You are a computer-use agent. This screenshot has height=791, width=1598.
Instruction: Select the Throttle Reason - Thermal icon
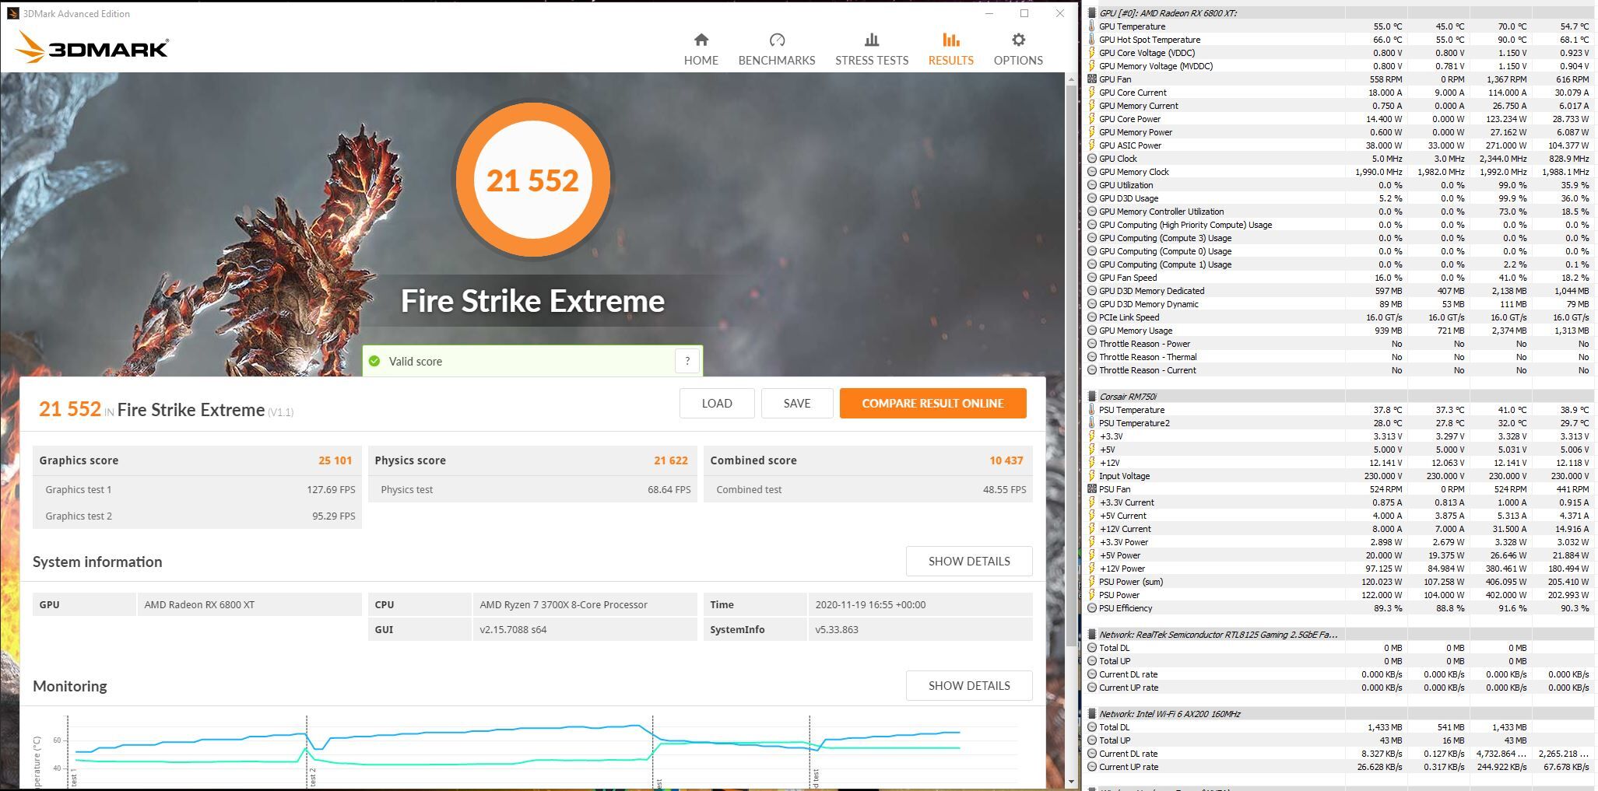[x=1092, y=357]
